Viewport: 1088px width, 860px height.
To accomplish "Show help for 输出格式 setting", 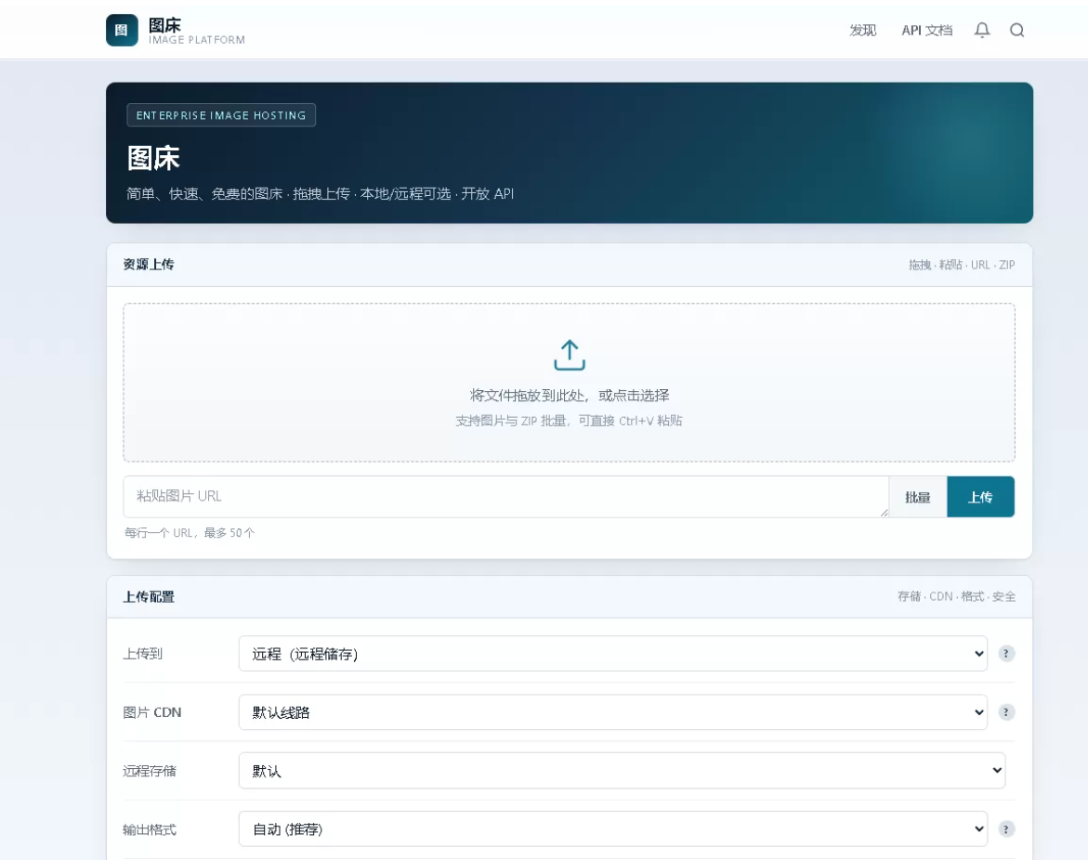I will (1006, 828).
